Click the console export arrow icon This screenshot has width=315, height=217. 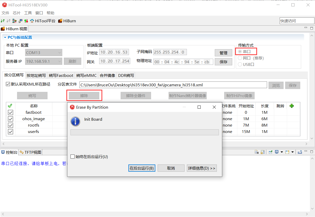coord(300,152)
